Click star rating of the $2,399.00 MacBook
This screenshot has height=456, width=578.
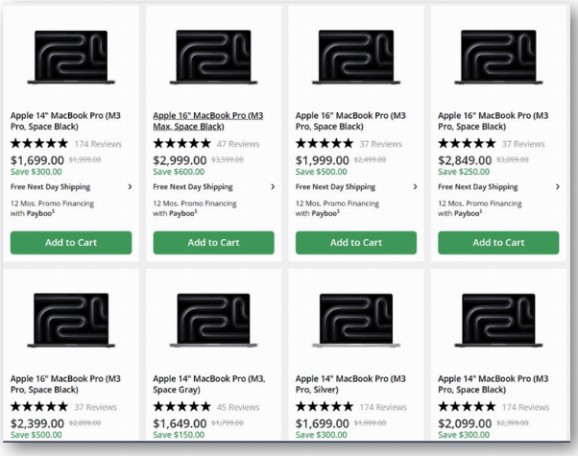point(39,407)
